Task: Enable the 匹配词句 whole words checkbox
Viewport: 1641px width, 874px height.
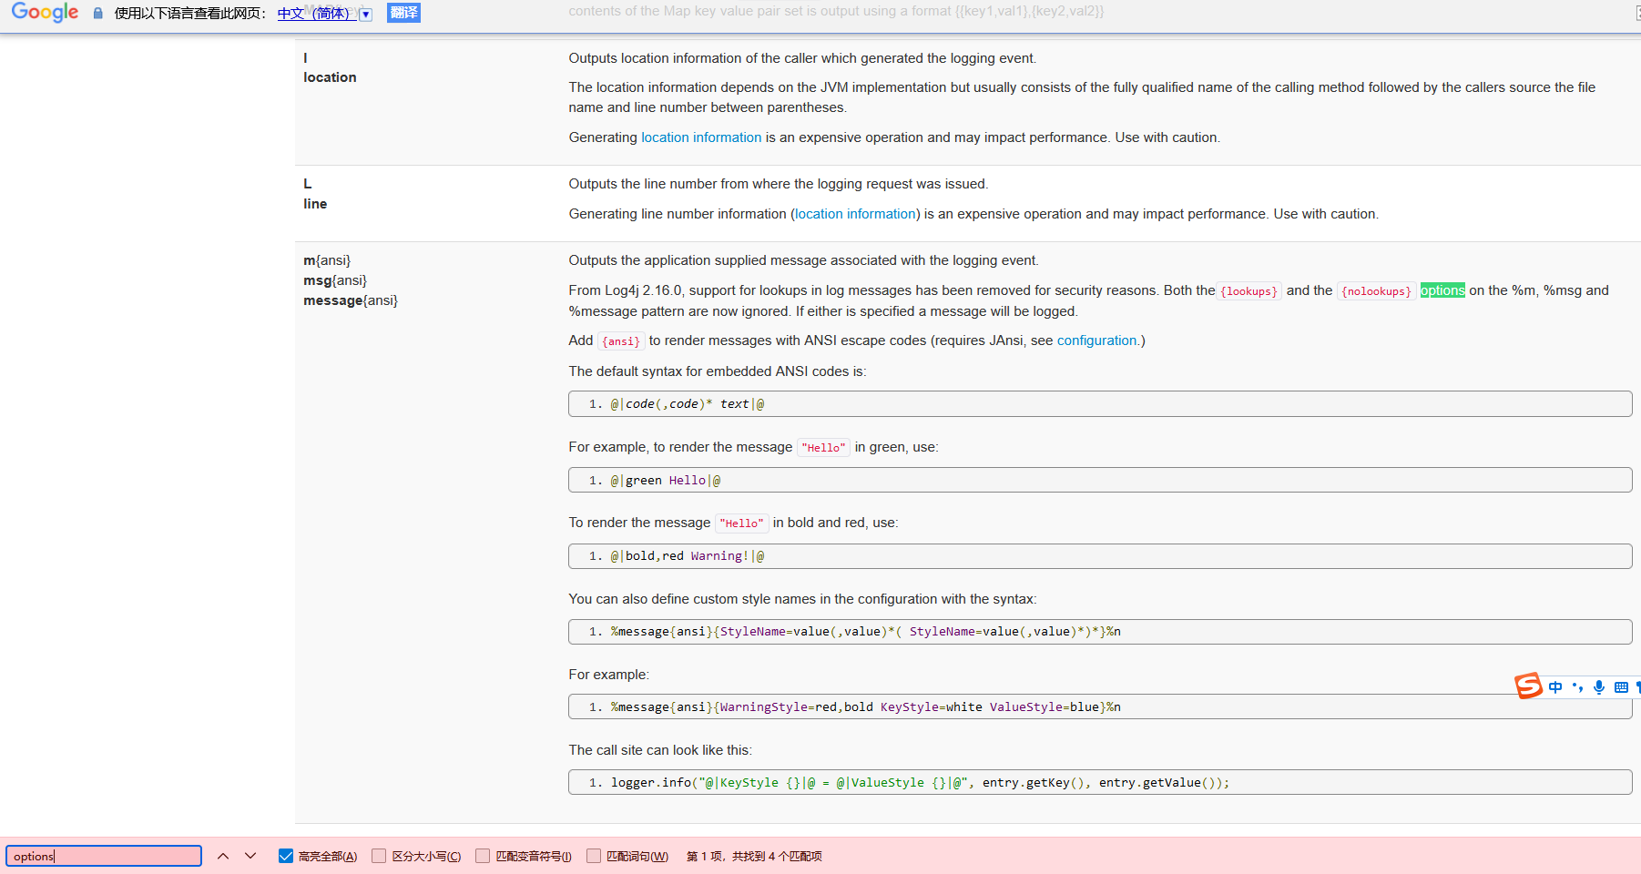Action: pos(594,856)
